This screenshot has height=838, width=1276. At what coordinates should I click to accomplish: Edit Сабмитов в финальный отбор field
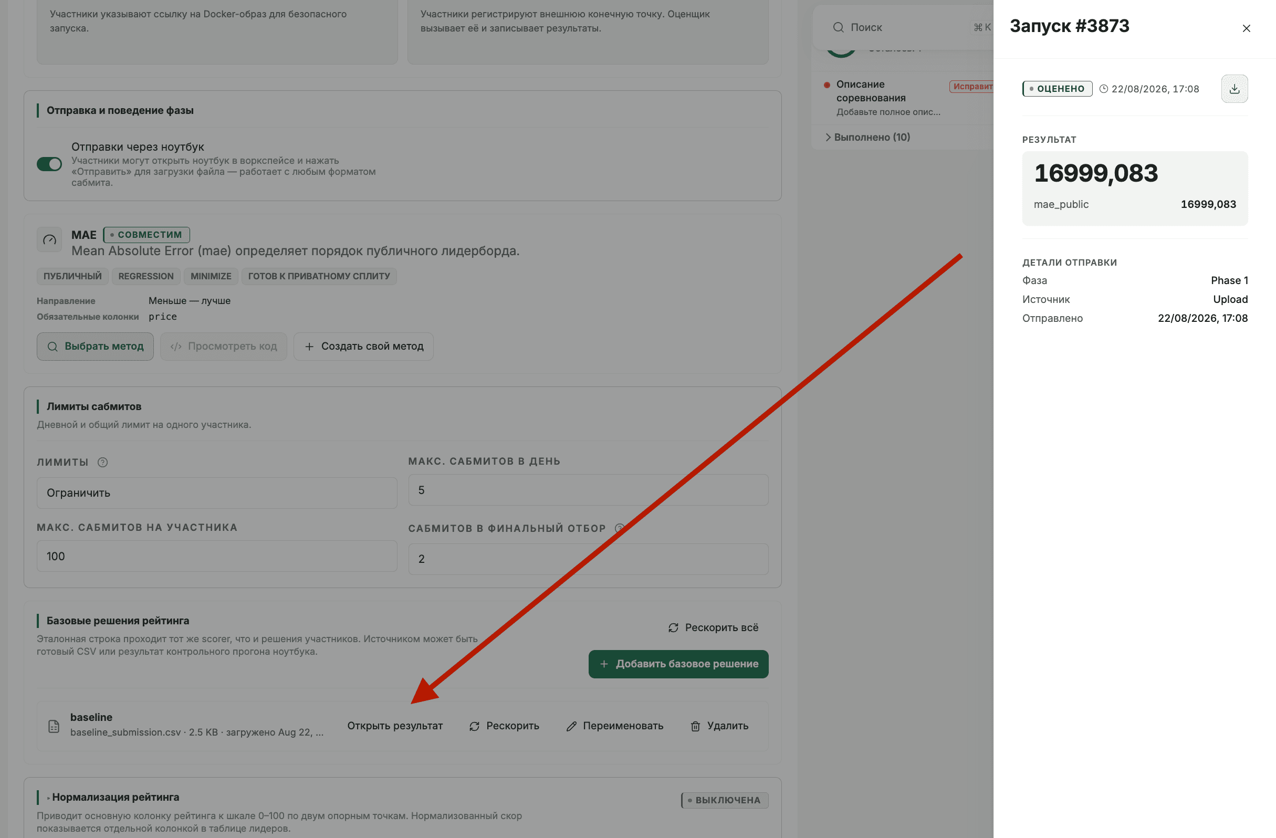[588, 559]
